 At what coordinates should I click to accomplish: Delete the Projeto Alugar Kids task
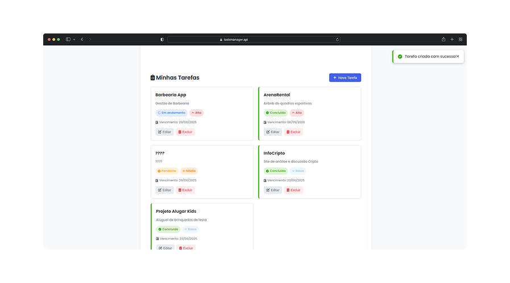click(186, 247)
